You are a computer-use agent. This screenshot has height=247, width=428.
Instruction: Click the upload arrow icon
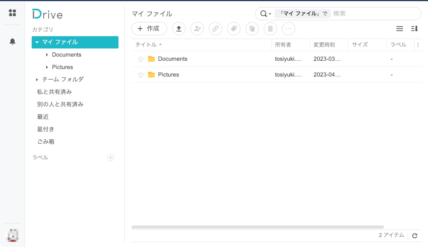tap(179, 29)
